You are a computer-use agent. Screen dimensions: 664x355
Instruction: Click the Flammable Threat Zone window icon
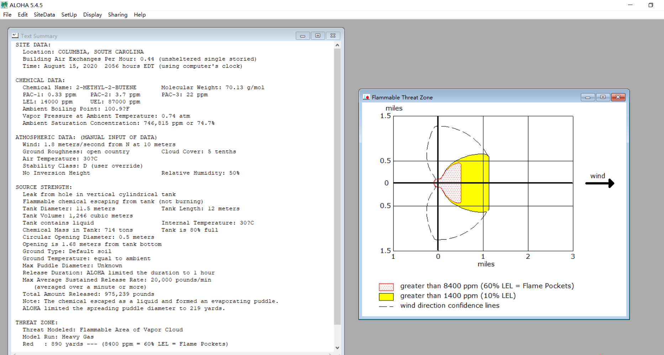point(366,97)
